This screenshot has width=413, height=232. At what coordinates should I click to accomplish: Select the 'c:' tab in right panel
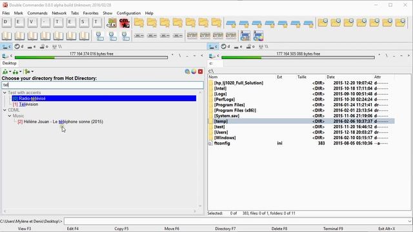215,63
